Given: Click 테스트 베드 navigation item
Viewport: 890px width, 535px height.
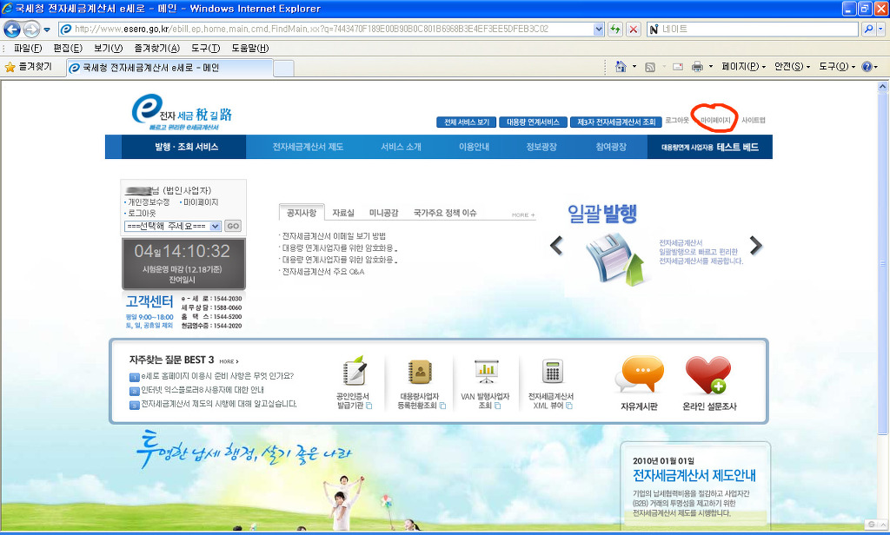Looking at the screenshot, I should [709, 147].
